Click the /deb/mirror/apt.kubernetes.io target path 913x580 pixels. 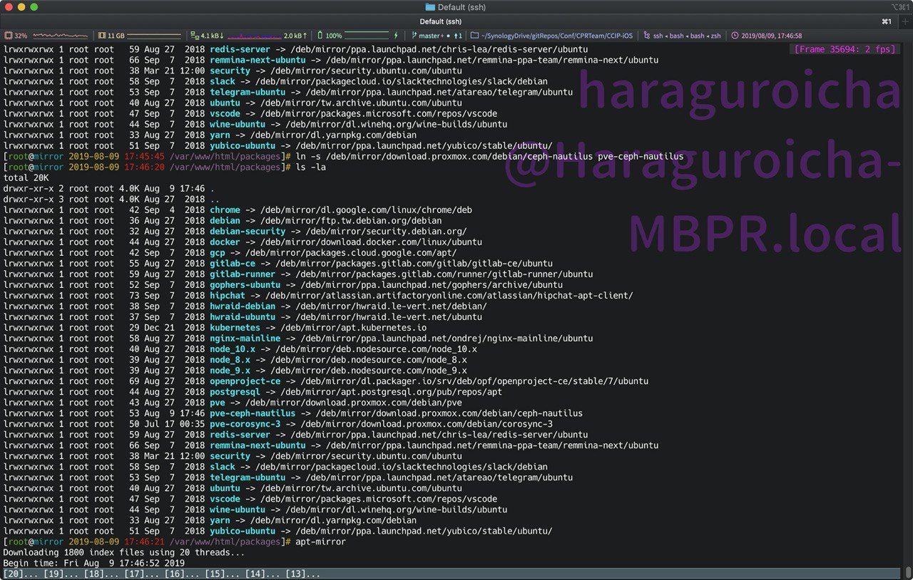(353, 327)
